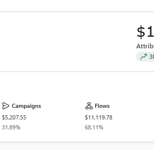The image size is (154, 150).
Task: Click the percent sign after 31.89
Action: [18, 127]
